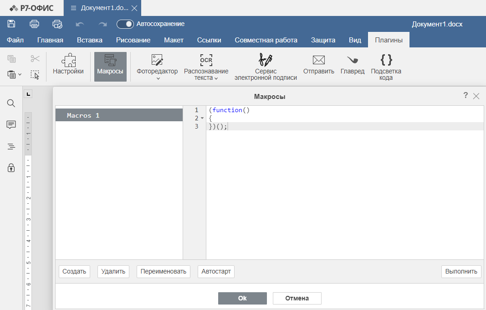Switch to the Вставка ribbon tab

coord(89,40)
